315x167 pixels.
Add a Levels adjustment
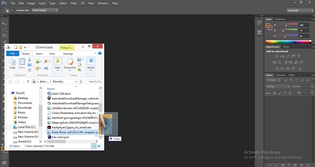(x=282, y=56)
